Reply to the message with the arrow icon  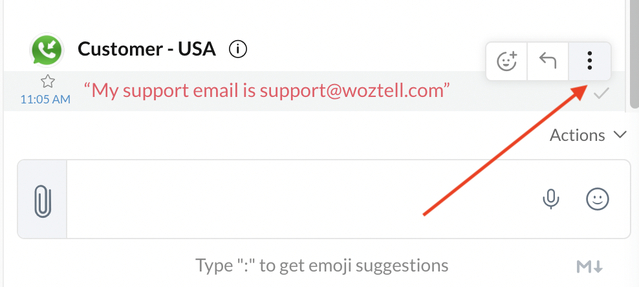coord(548,61)
